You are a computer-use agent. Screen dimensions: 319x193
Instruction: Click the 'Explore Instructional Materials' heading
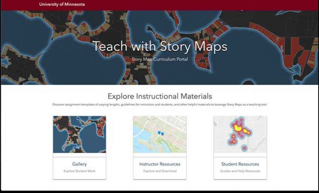tap(159, 96)
